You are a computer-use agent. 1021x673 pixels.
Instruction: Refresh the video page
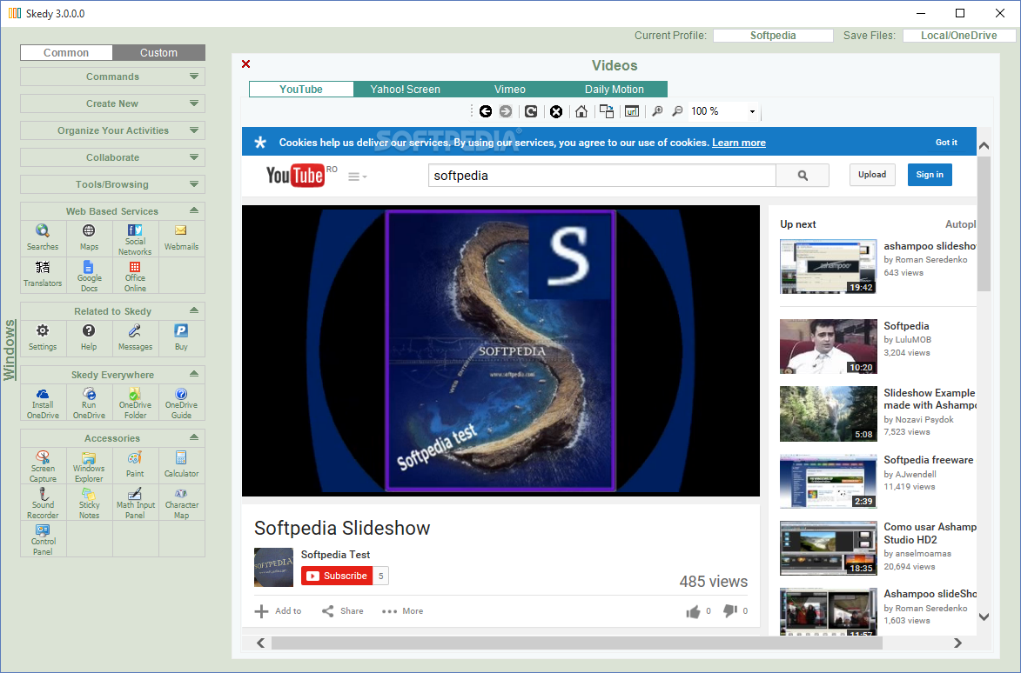point(531,111)
